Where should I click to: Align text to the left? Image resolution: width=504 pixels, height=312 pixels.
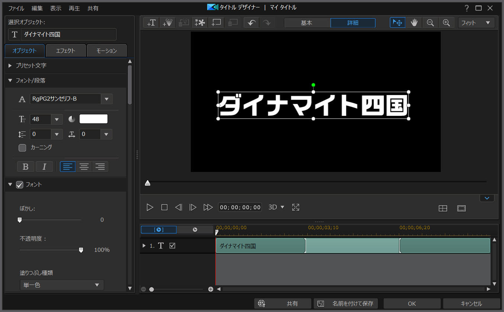tap(68, 167)
